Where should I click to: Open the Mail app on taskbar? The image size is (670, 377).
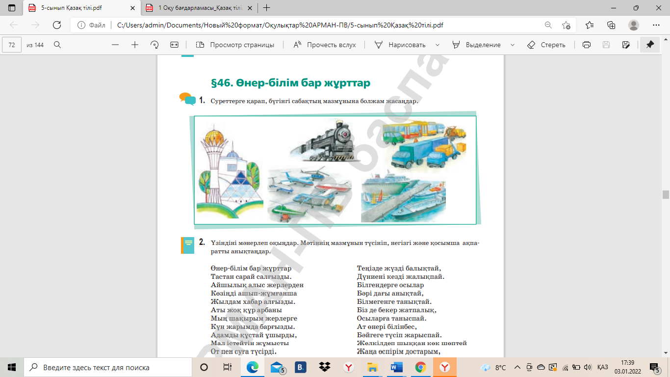click(277, 367)
